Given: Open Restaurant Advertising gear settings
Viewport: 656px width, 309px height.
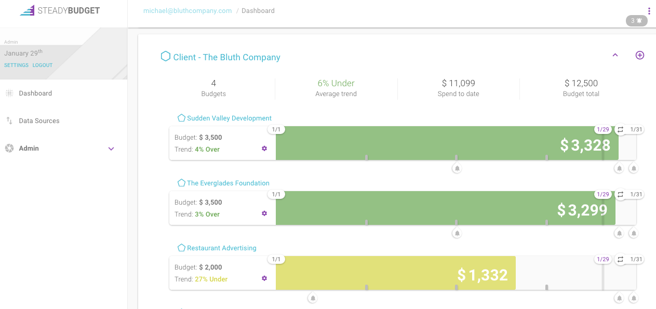Looking at the screenshot, I should [264, 278].
